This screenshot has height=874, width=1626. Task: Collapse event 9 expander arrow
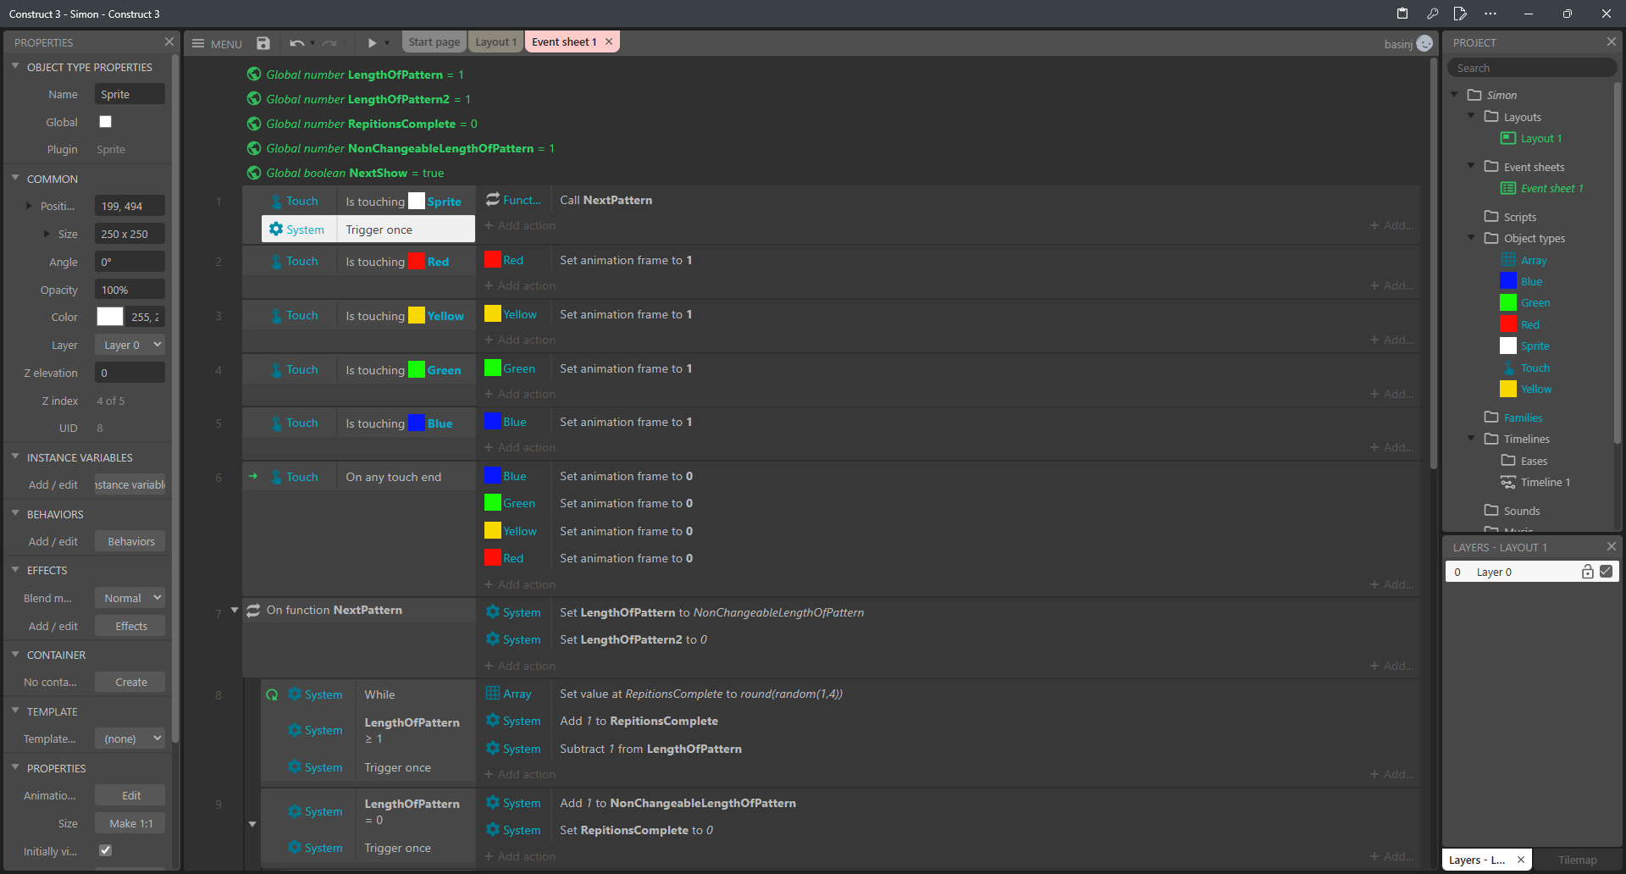pyautogui.click(x=252, y=824)
